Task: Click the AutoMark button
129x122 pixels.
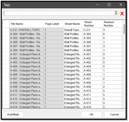Action: coord(13,115)
